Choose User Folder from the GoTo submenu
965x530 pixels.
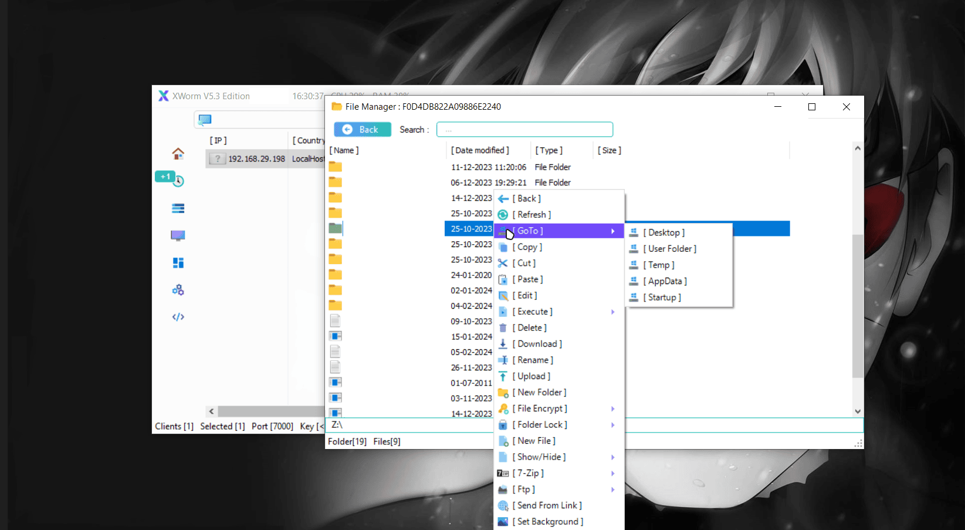click(679, 249)
